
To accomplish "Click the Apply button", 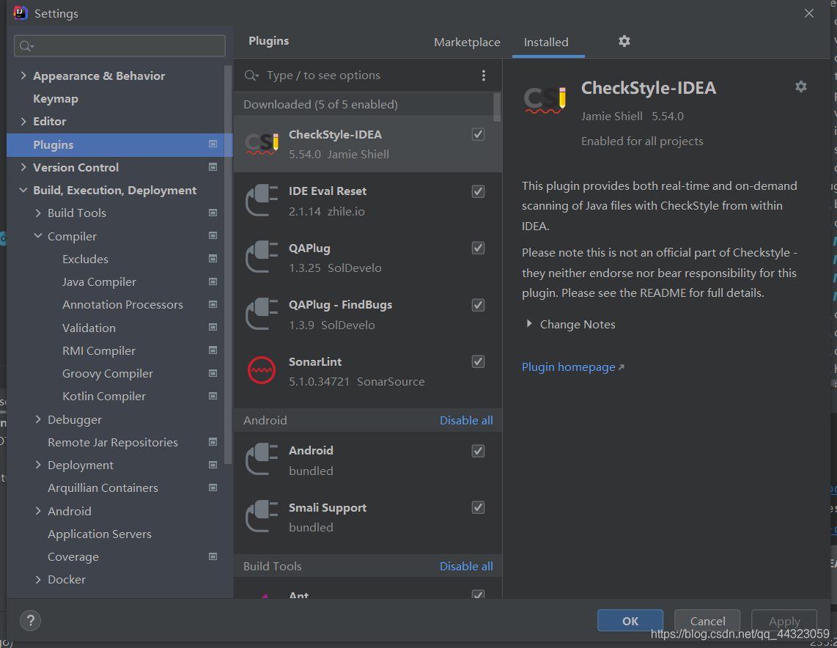I will [x=784, y=621].
